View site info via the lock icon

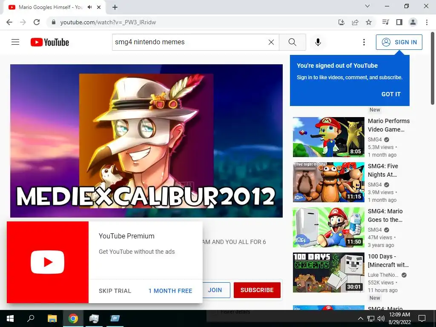[x=54, y=22]
